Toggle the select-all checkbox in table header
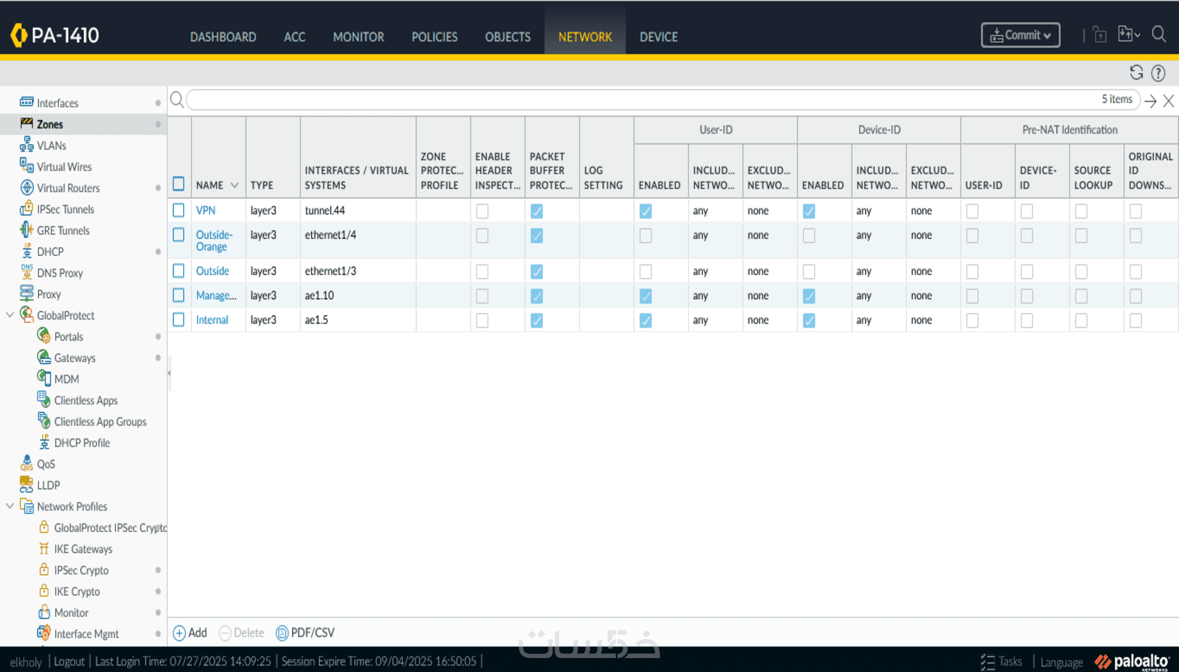The height and width of the screenshot is (672, 1179). click(178, 184)
